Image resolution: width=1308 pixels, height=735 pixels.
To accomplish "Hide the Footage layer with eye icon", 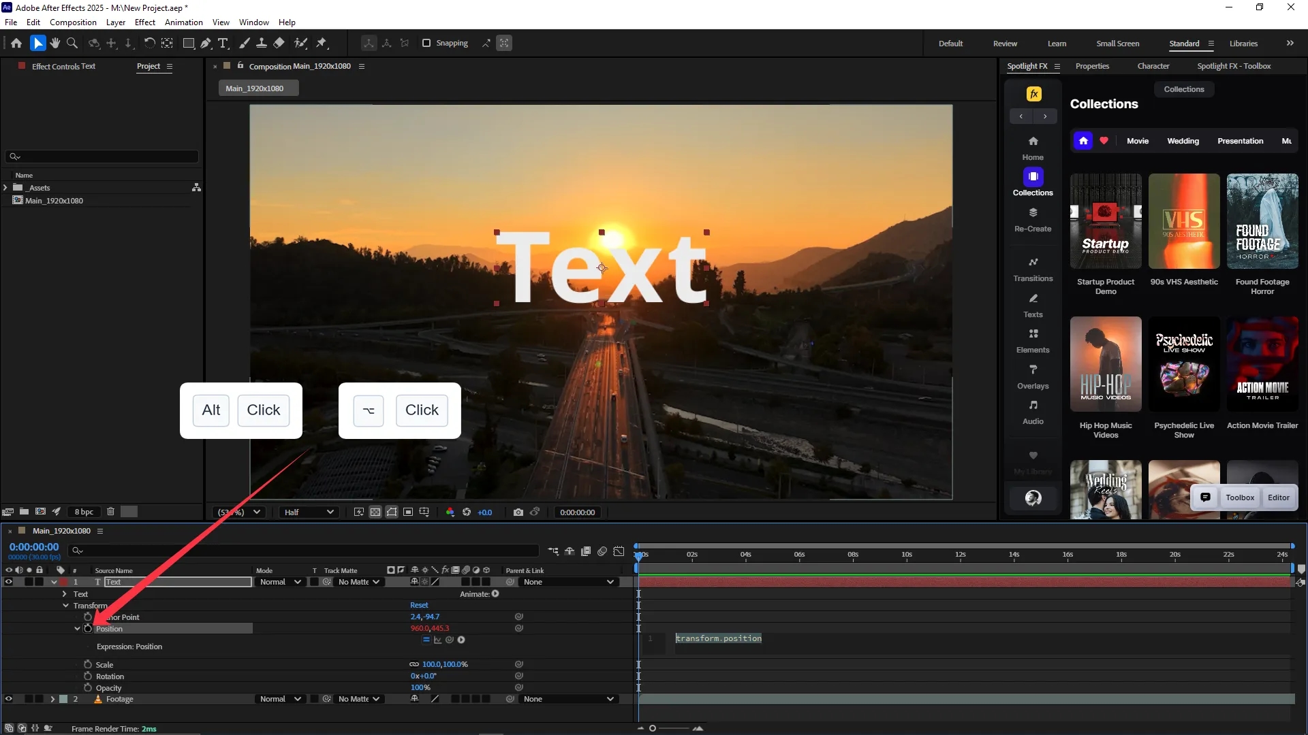I will pos(9,699).
